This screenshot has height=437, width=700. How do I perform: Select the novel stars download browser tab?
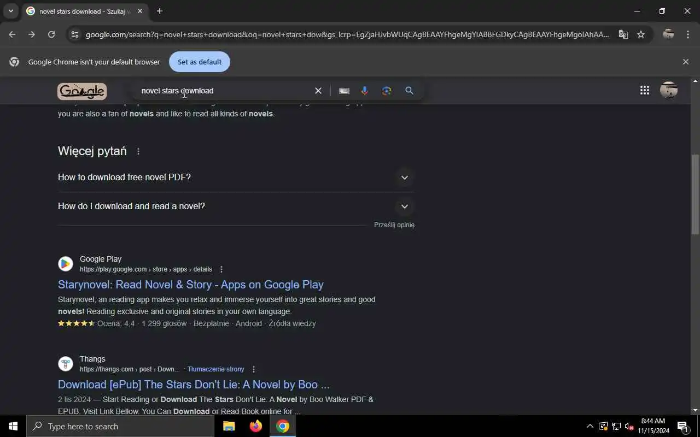(x=85, y=11)
